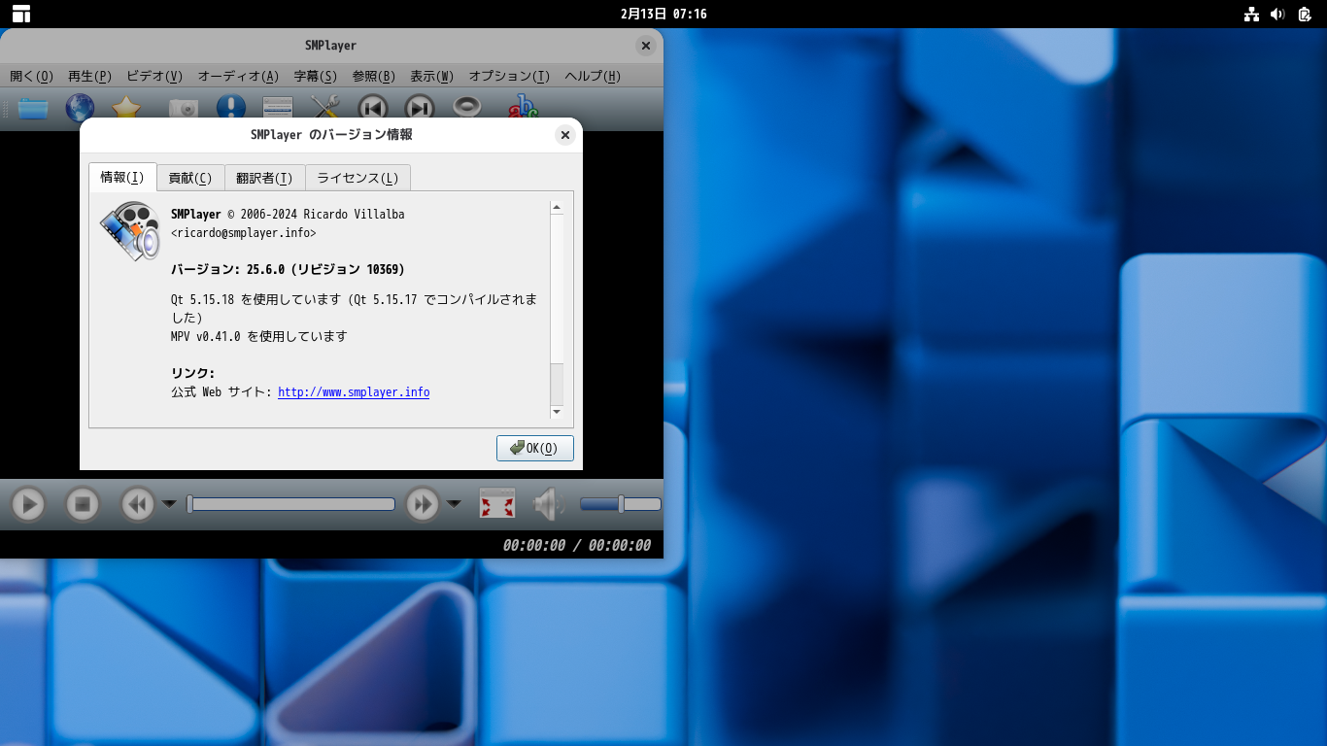This screenshot has width=1327, height=746.
Task: Click the Activities overview icon in top bar
Action: point(21,14)
